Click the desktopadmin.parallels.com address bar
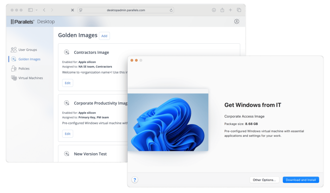This screenshot has width=330, height=193. [126, 10]
